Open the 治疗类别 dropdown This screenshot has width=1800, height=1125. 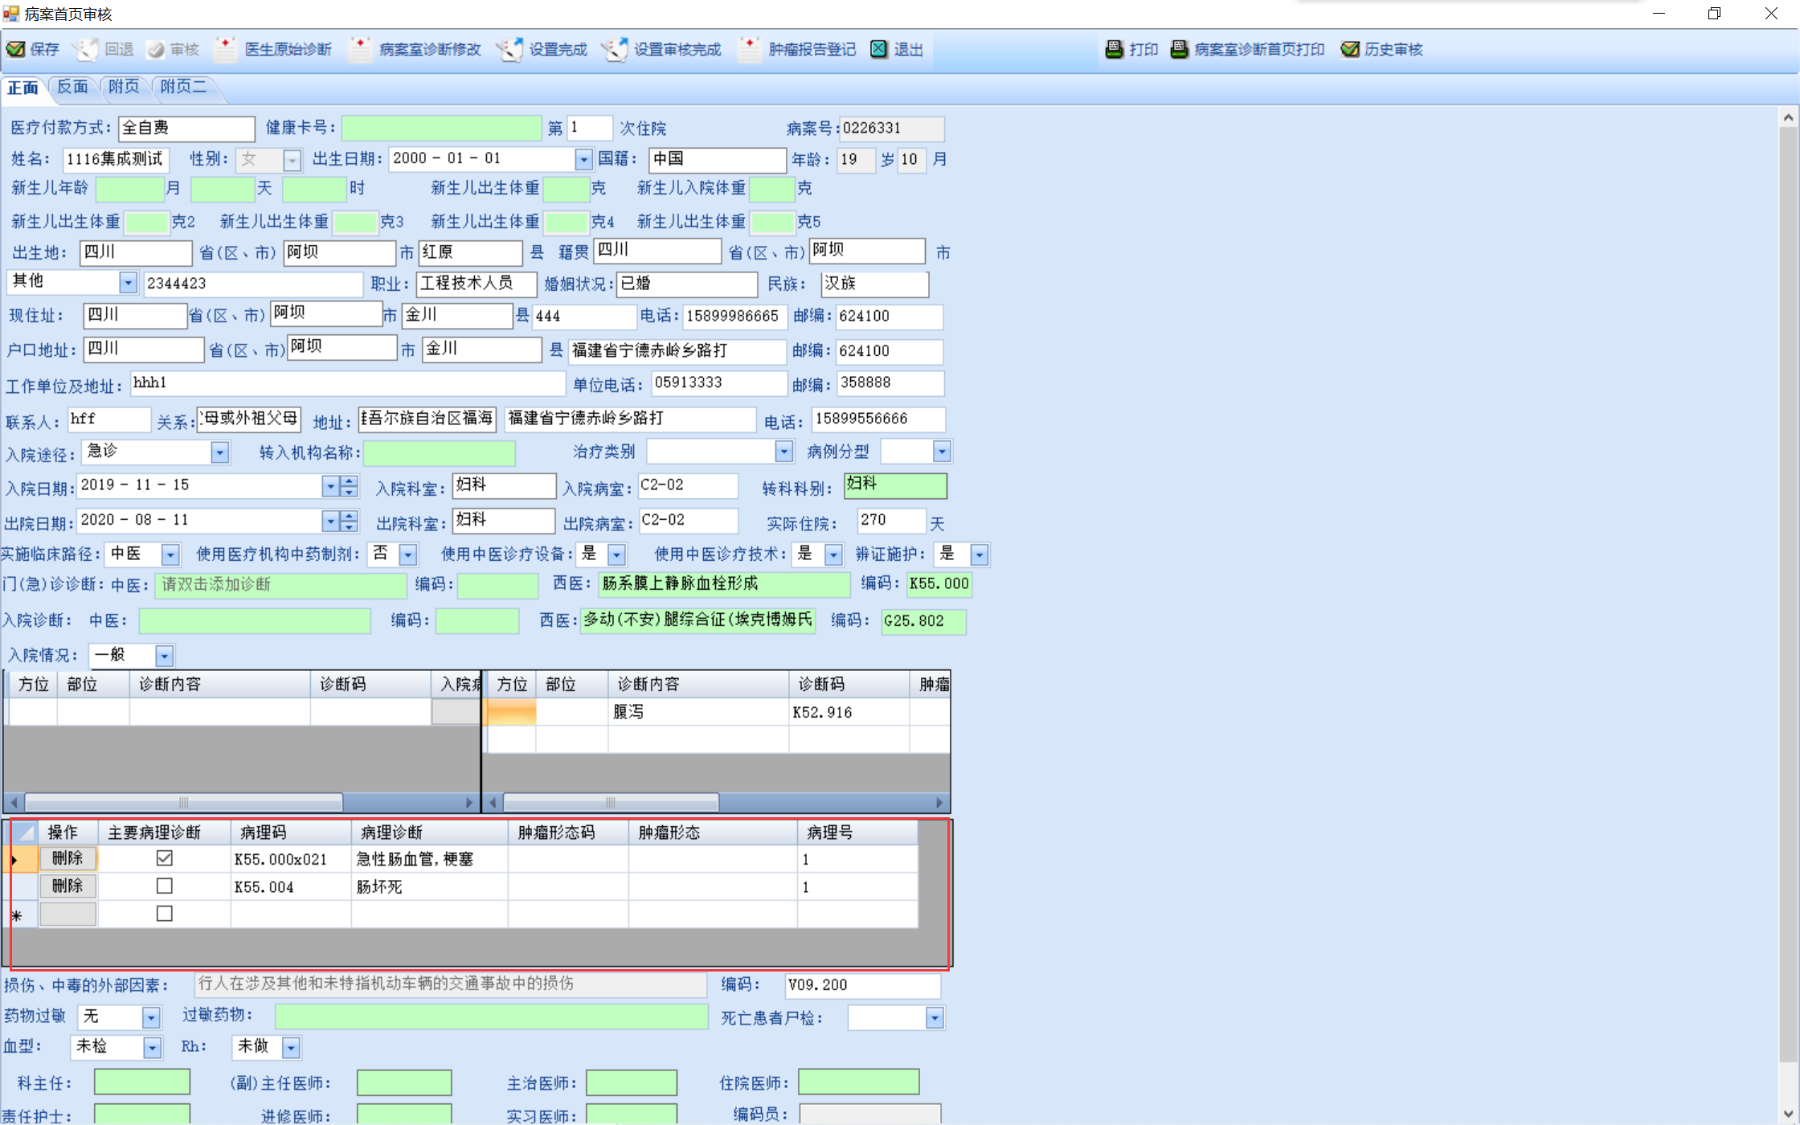[x=783, y=452]
